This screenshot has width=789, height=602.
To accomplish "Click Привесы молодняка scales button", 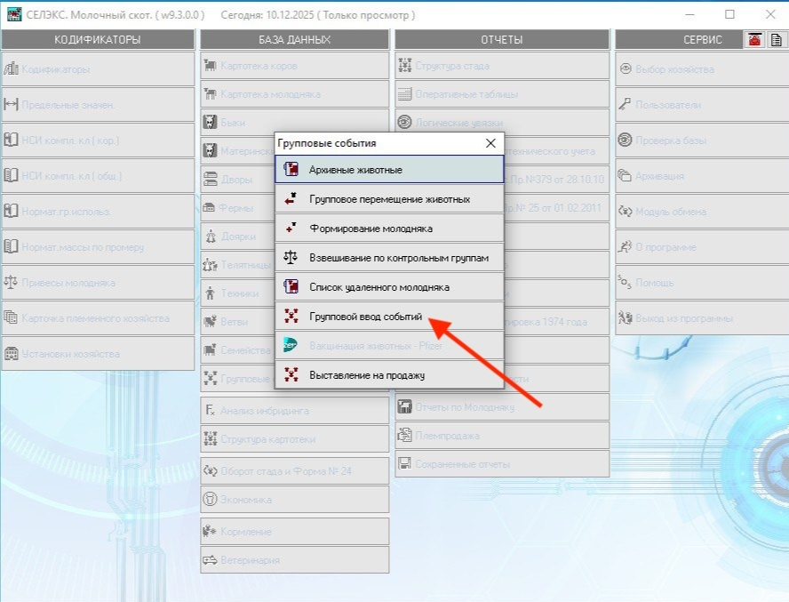I will point(98,283).
